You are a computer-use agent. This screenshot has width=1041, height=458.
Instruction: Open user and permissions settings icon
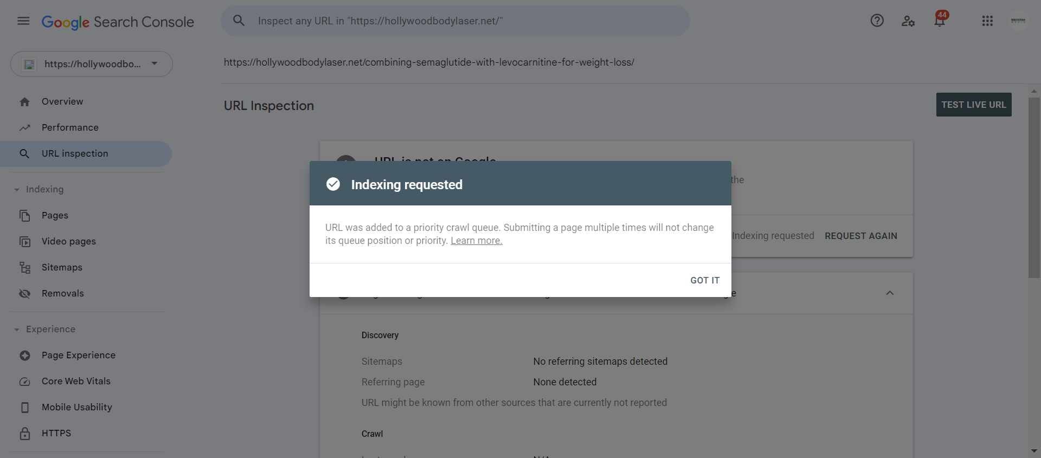(x=908, y=21)
